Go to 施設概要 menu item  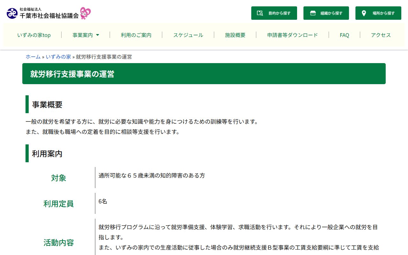point(235,35)
